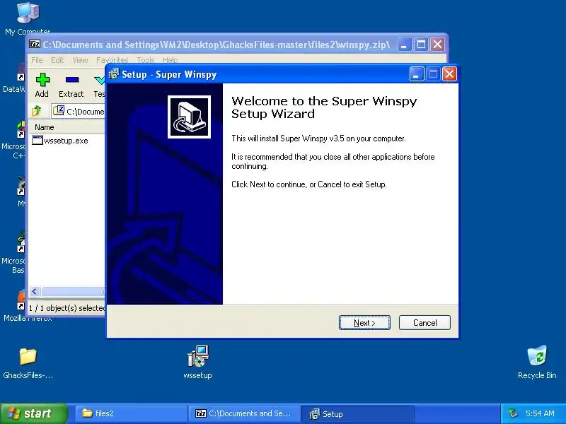Screen dimensions: 566x424
Task: Select the GhacksFiles folder desktop icon
Action: point(28,363)
